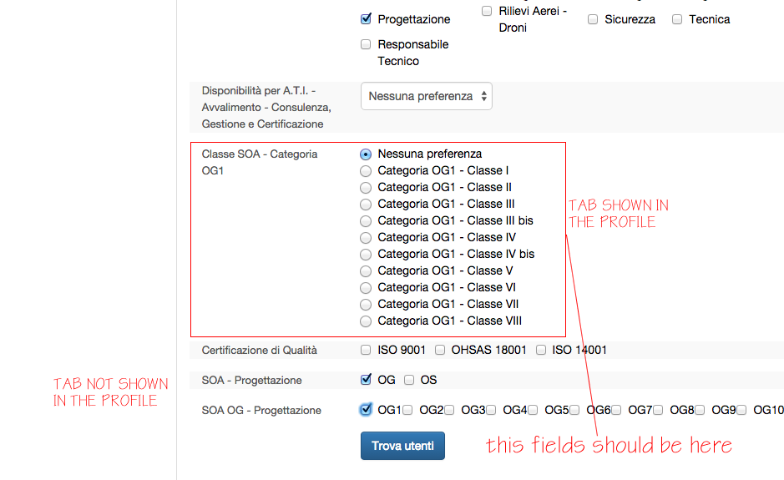Image resolution: width=784 pixels, height=480 pixels.
Task: Check the ISO 9001 certification box
Action: (366, 350)
